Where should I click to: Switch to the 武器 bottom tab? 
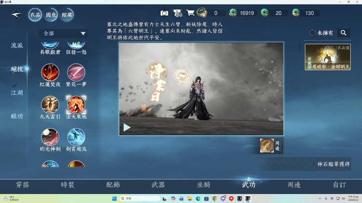(x=158, y=185)
